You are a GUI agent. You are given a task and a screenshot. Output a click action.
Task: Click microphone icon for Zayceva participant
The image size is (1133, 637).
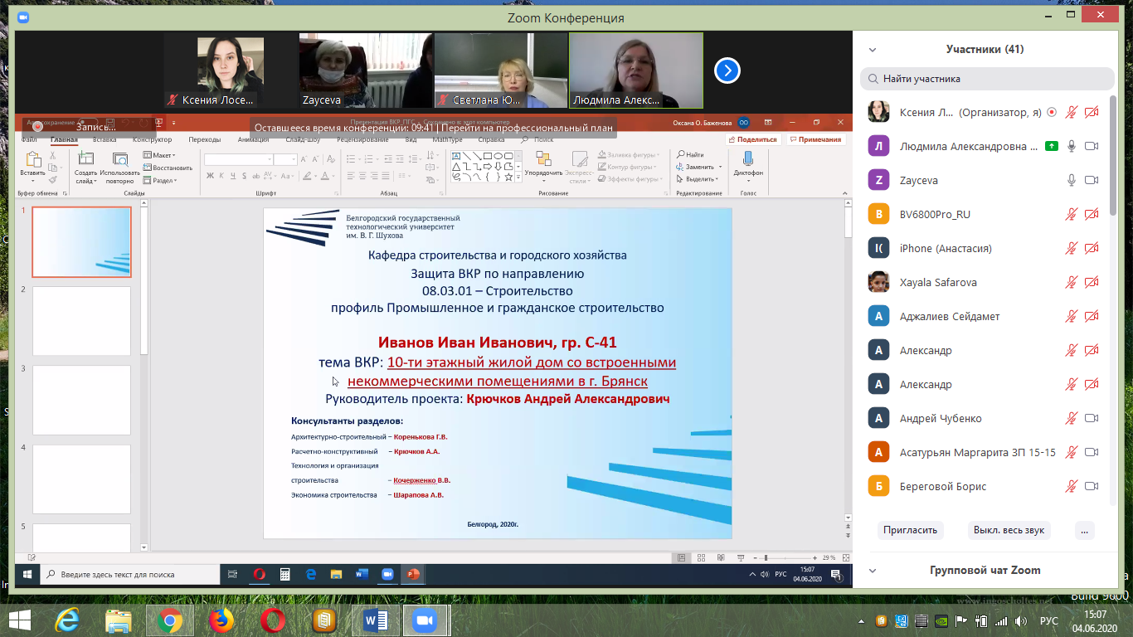pos(1072,180)
